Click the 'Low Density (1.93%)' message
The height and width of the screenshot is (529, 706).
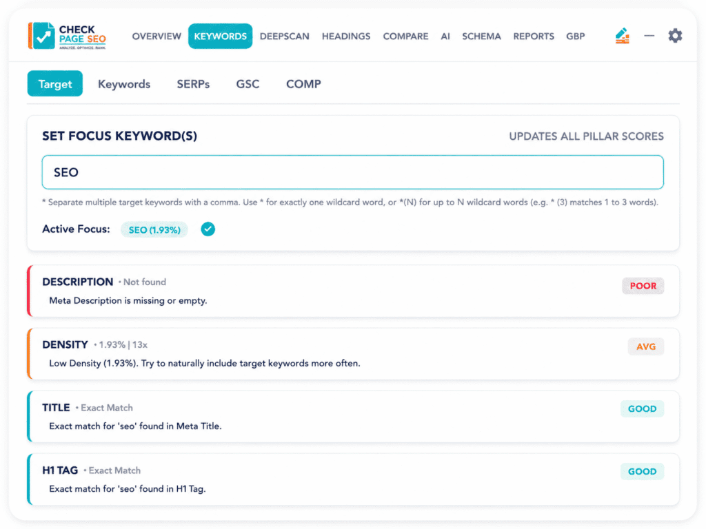[x=204, y=364]
